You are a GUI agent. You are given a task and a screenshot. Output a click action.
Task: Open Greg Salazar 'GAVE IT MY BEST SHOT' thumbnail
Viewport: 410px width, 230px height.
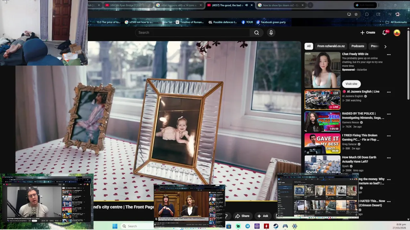coord(322,143)
